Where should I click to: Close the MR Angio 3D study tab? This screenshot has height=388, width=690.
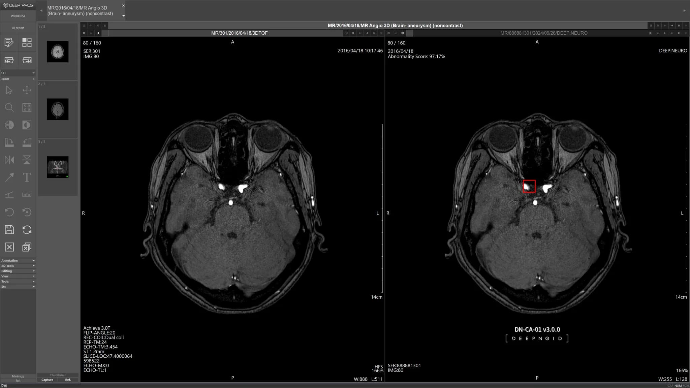coord(123,6)
